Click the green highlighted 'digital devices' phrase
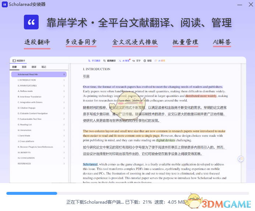255x211 pixels. click(x=165, y=140)
